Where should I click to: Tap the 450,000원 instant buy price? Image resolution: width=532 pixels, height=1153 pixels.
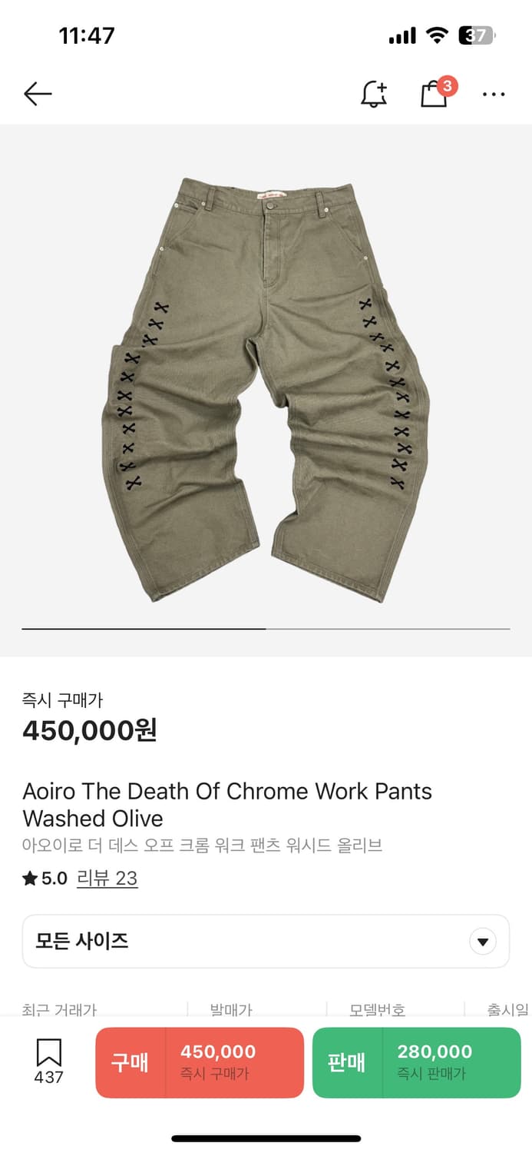(90, 730)
